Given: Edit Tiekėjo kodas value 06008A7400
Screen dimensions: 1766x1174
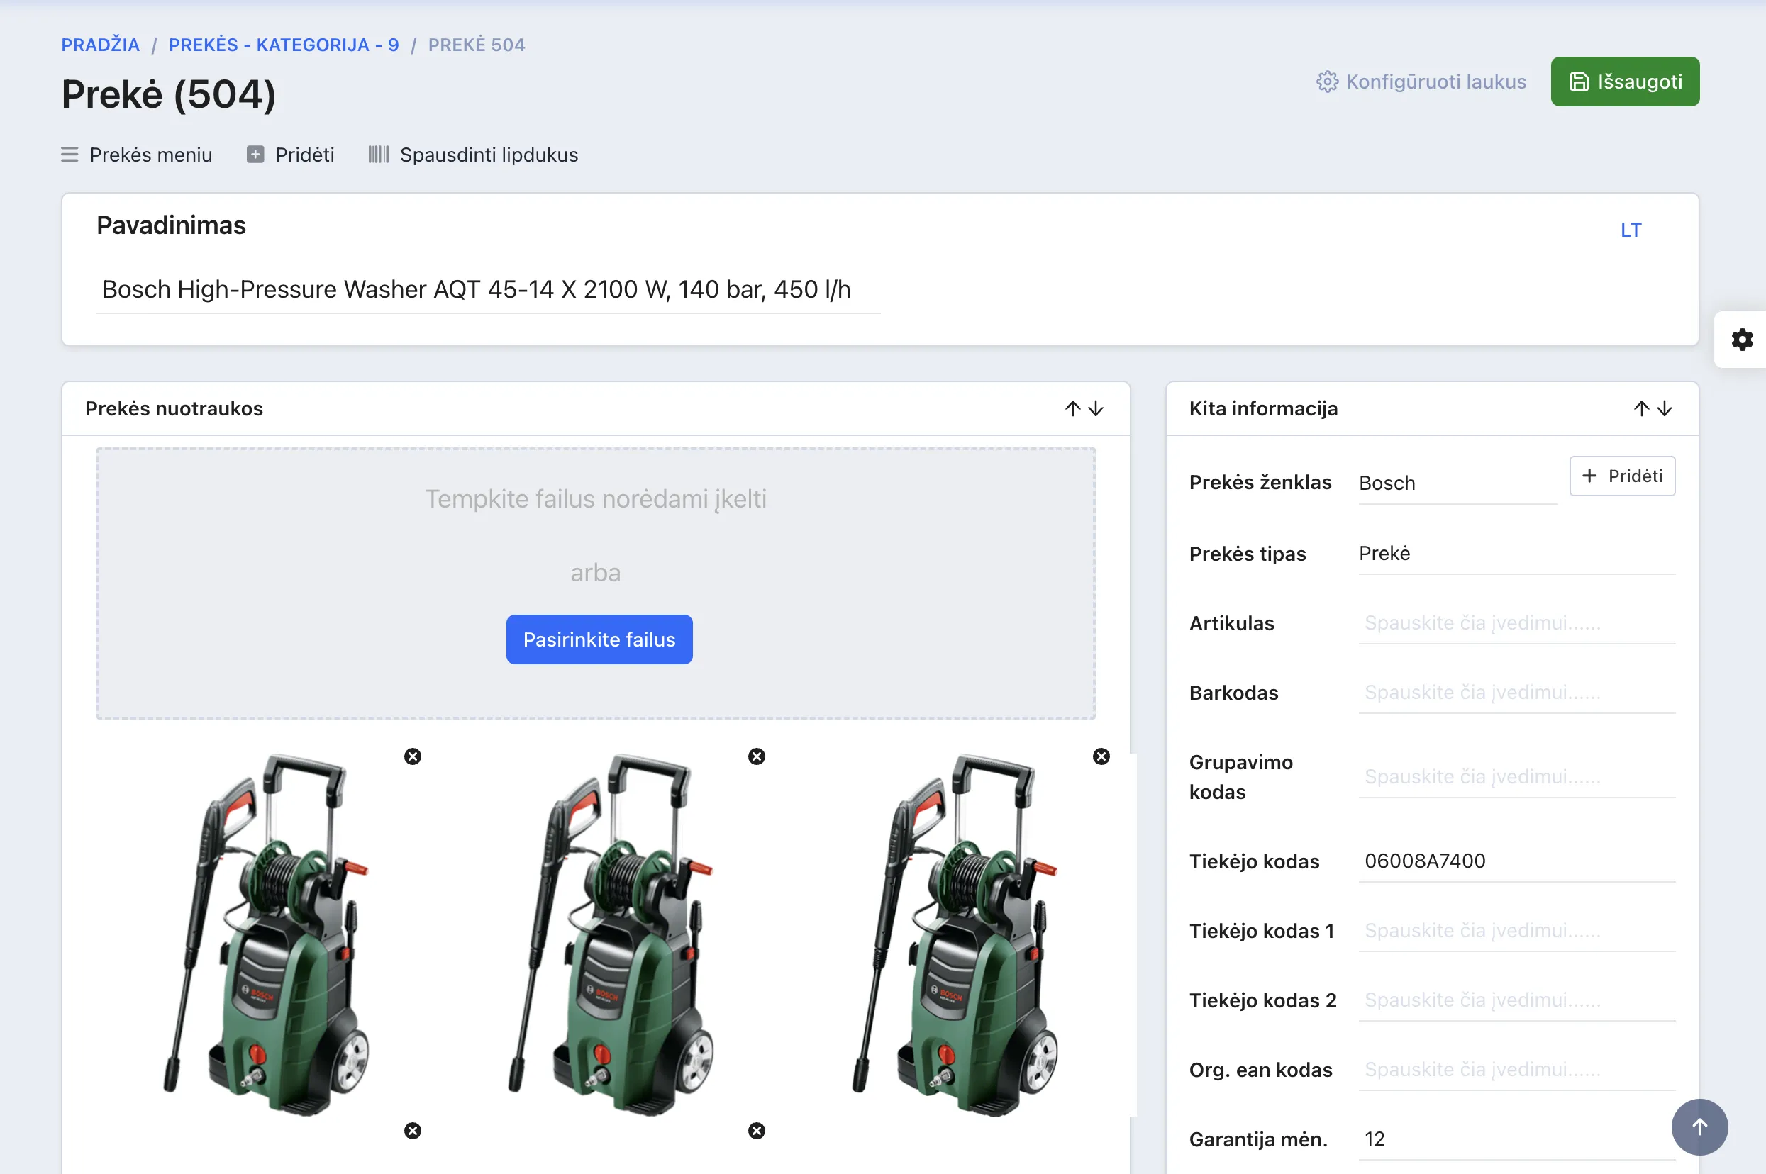Looking at the screenshot, I should [x=1516, y=862].
